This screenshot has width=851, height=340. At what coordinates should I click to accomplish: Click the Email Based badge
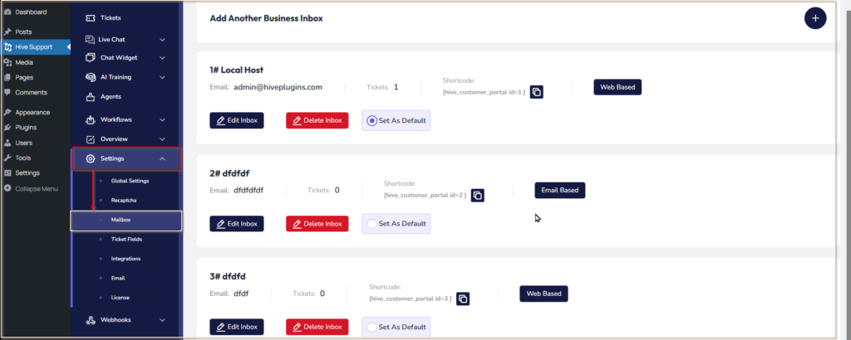point(559,191)
